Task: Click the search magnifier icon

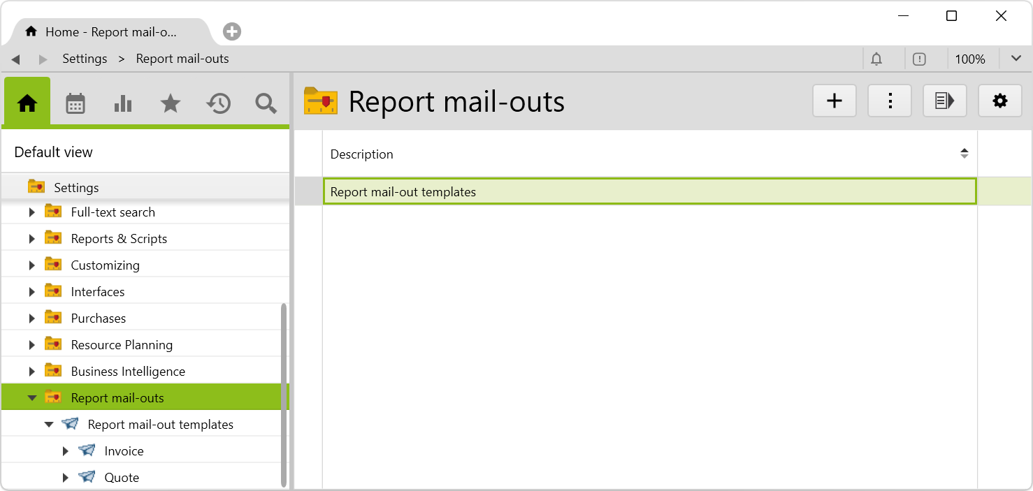Action: point(266,103)
